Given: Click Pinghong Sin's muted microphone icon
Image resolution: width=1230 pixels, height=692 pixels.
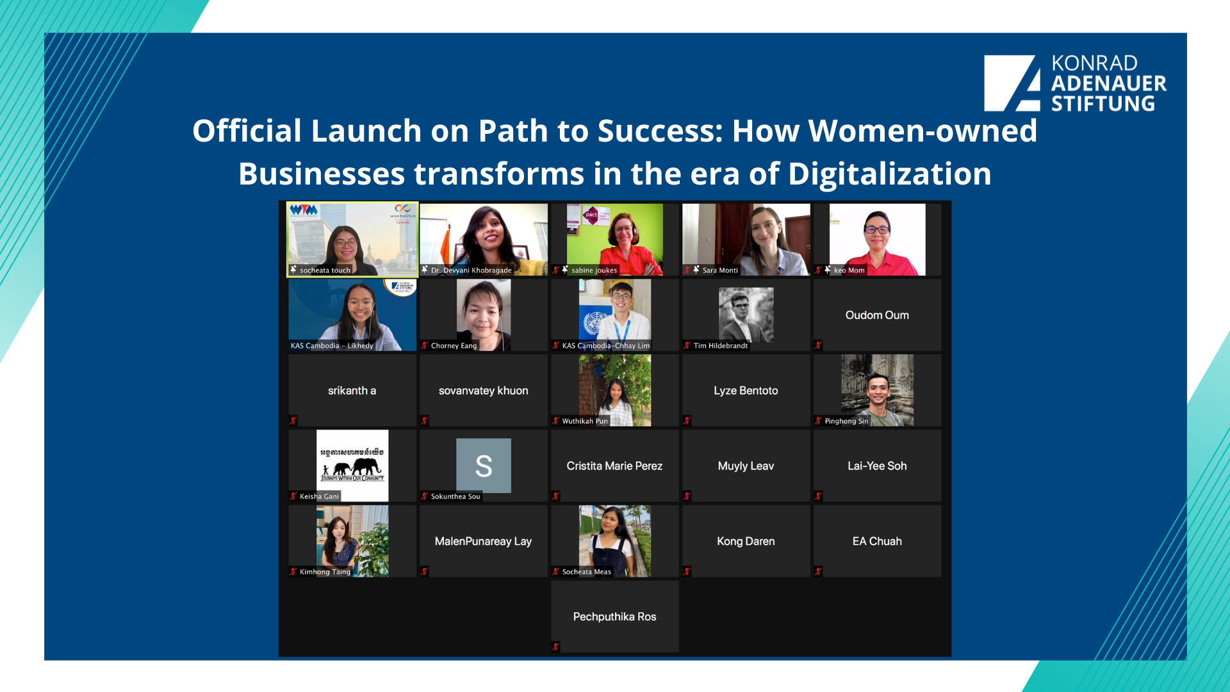Looking at the screenshot, I should pyautogui.click(x=818, y=421).
